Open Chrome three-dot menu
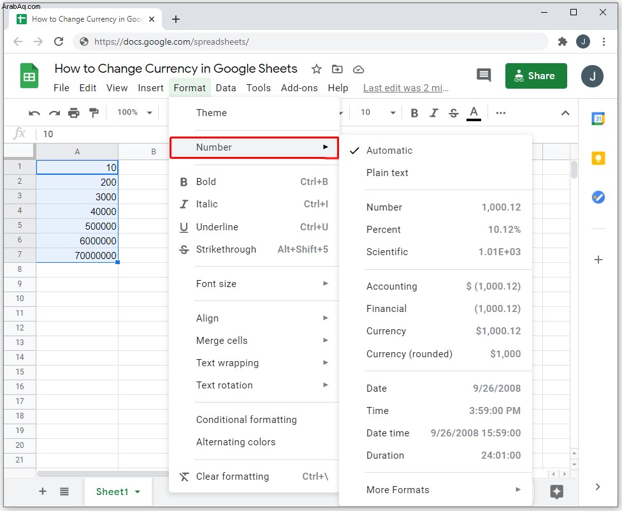This screenshot has width=622, height=511. pyautogui.click(x=604, y=41)
